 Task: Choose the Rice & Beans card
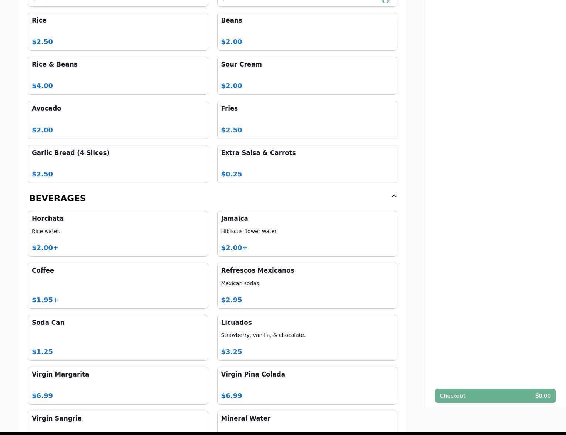118,76
